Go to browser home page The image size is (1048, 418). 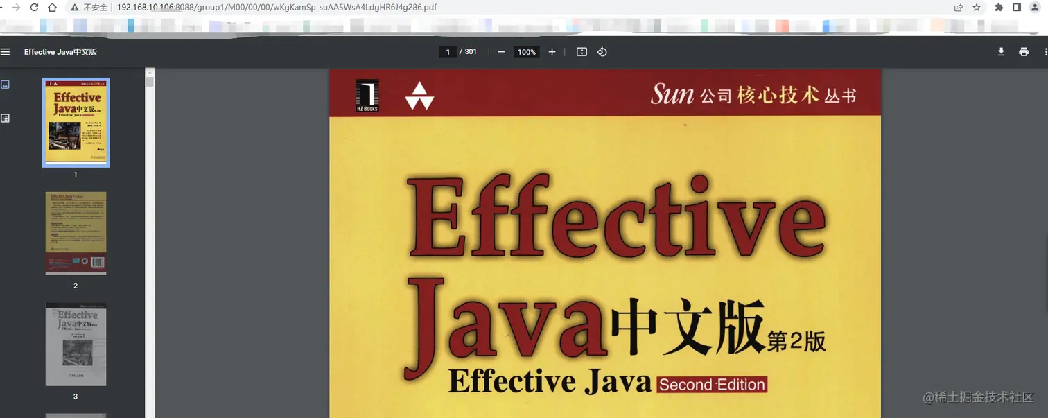[x=52, y=8]
